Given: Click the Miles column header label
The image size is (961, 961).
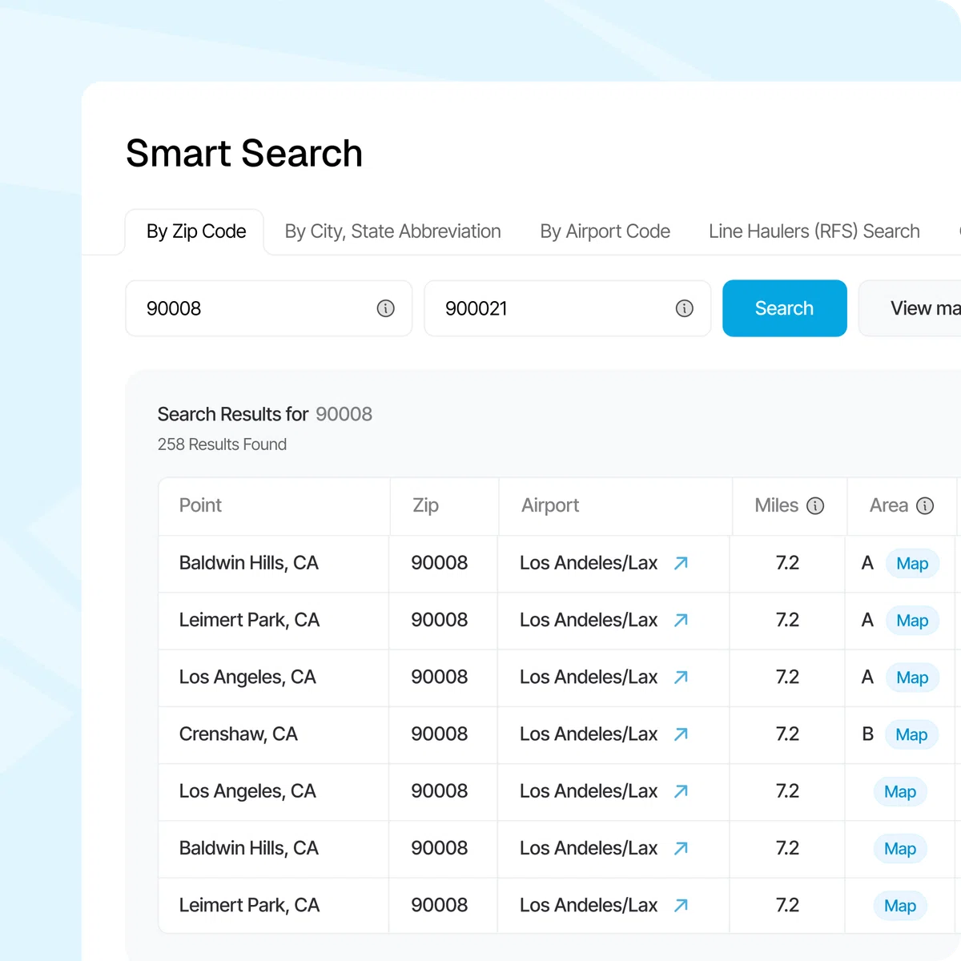Looking at the screenshot, I should tap(776, 505).
